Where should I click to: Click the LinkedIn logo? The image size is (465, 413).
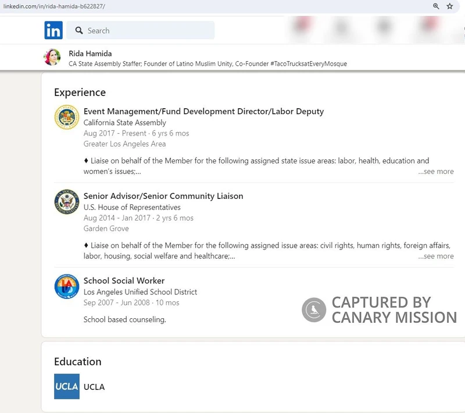53,30
